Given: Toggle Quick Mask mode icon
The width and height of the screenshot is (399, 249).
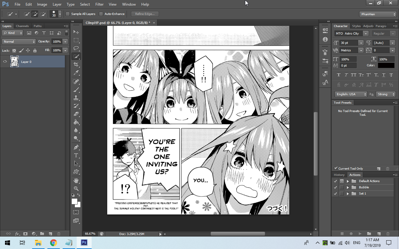Looking at the screenshot, I should point(76,212).
